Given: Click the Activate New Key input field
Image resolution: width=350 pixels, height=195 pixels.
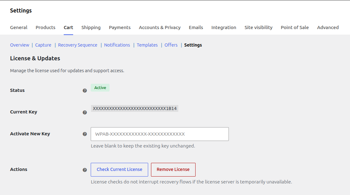Looking at the screenshot, I should (x=159, y=134).
